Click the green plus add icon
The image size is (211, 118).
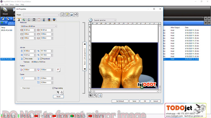tap(2, 23)
